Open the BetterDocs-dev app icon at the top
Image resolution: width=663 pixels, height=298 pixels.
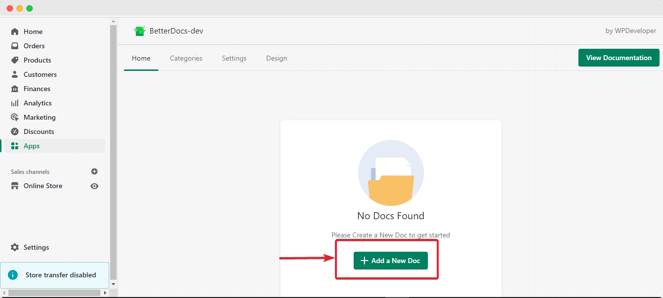pyautogui.click(x=140, y=30)
